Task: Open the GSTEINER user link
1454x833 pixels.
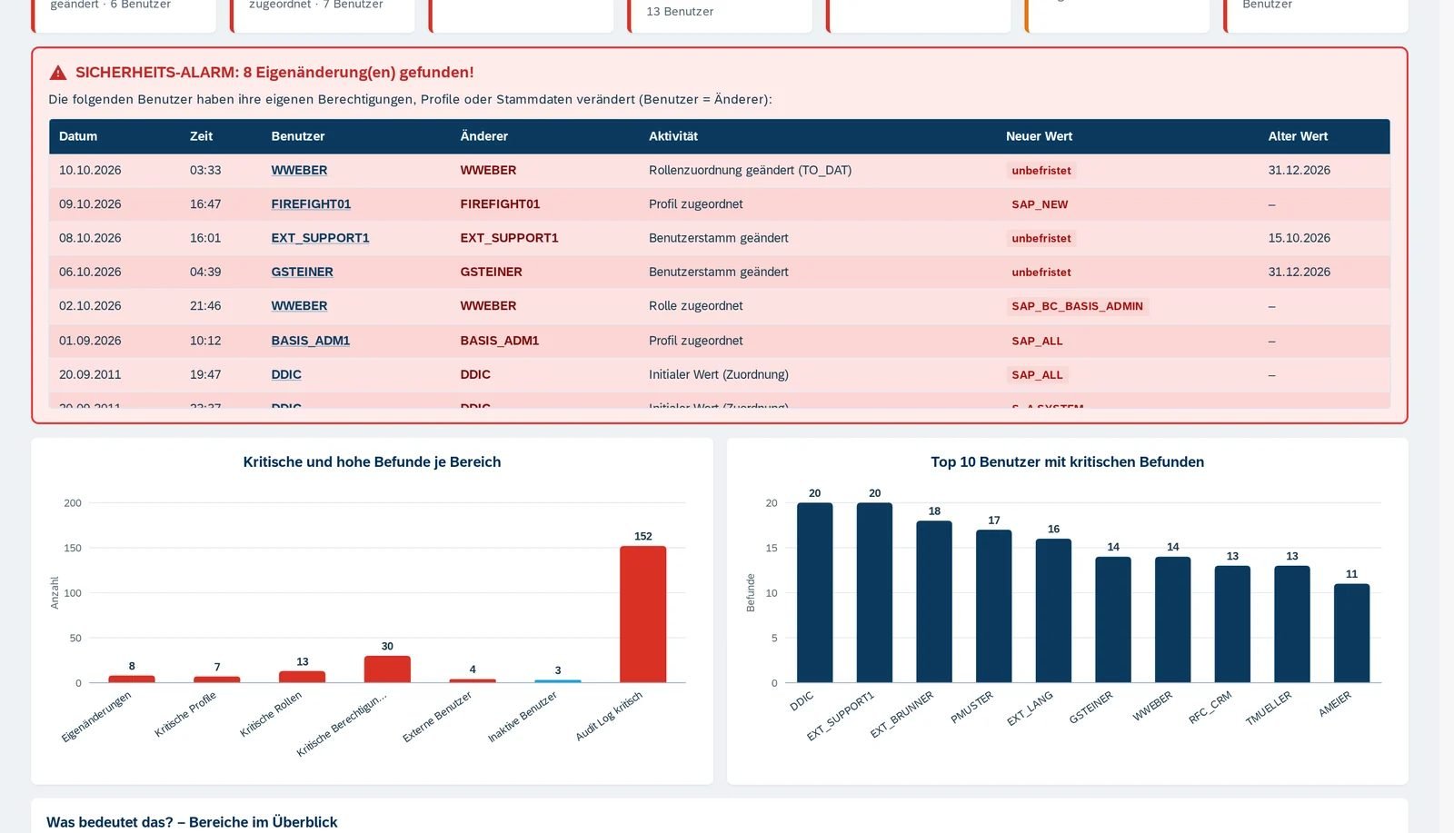Action: pyautogui.click(x=302, y=272)
